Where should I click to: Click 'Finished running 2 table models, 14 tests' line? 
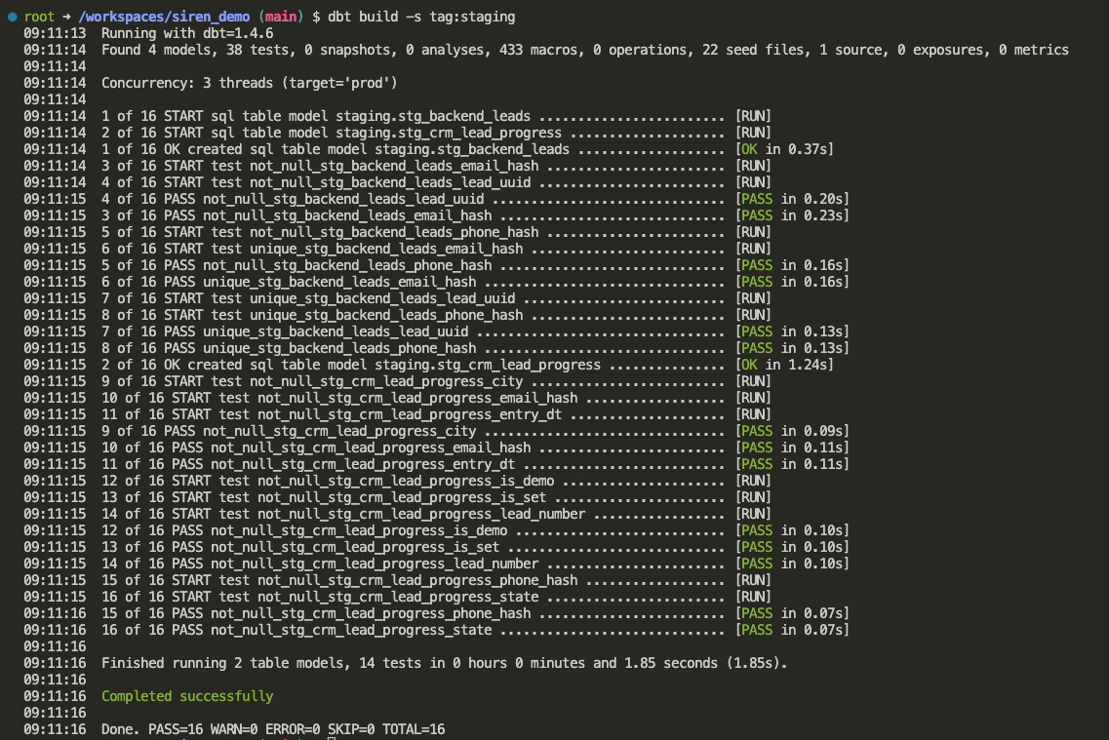tap(444, 663)
